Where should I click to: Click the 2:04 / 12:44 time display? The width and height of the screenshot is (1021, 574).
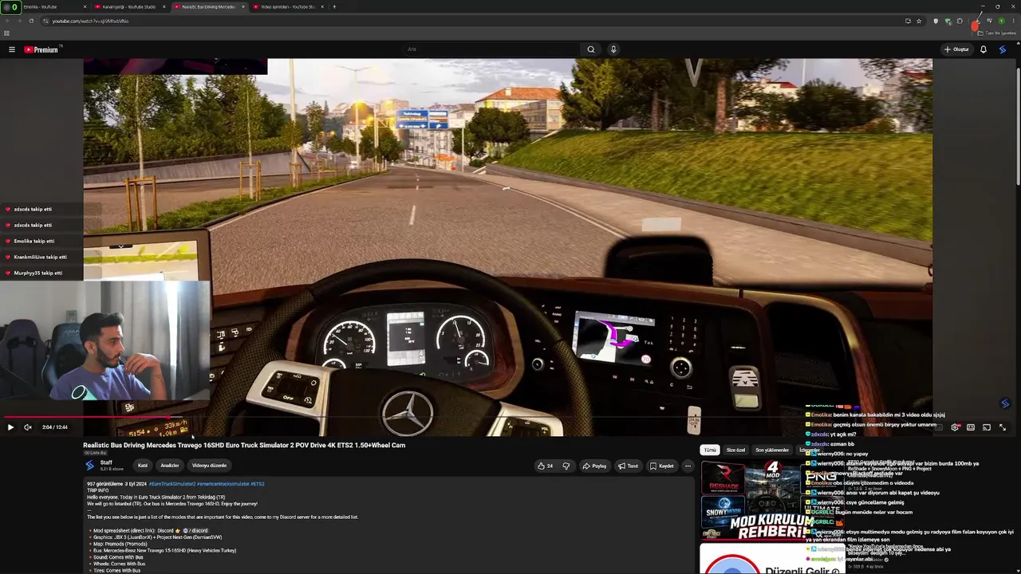click(x=55, y=427)
